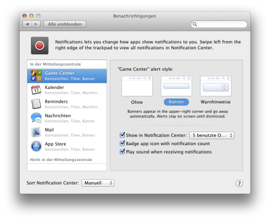Click the App Store icon

36,146
